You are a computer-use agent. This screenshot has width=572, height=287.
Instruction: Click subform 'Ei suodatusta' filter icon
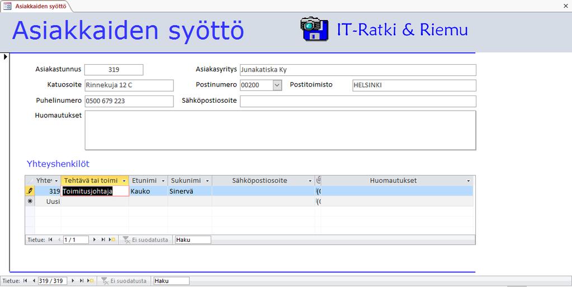pyautogui.click(x=126, y=240)
